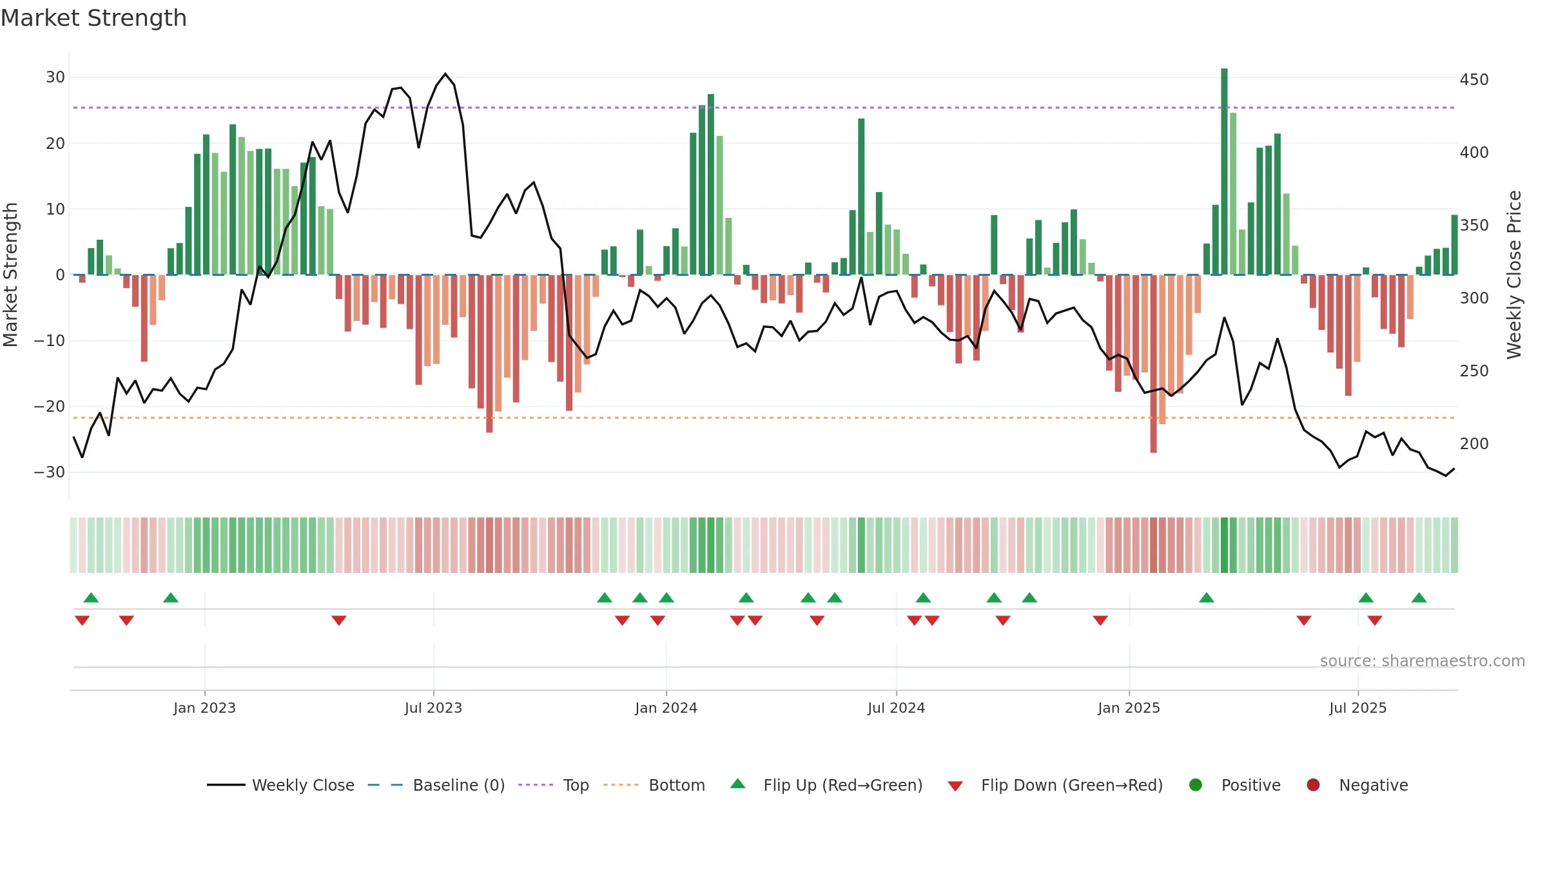This screenshot has height=870, width=1547.
Task: Click the orange dotted Bottom sample in legend
Action: pos(621,785)
